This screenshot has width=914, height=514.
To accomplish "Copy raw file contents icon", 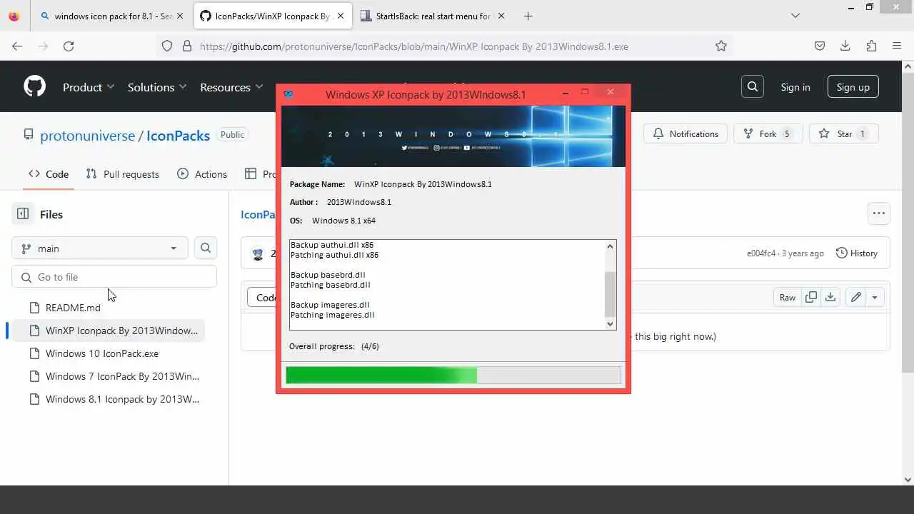I will pos(811,297).
